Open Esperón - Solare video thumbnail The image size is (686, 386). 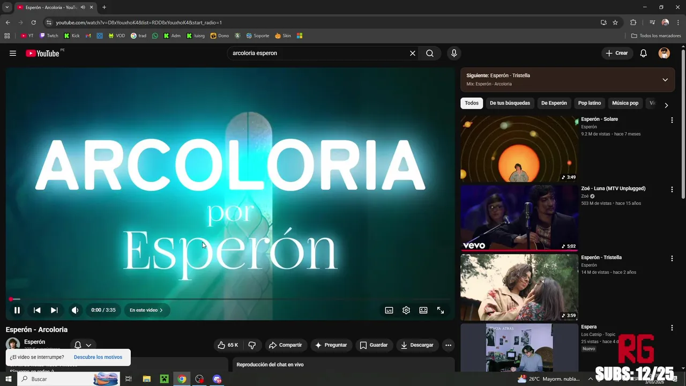tap(519, 149)
